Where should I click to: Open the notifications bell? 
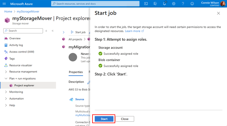[x=165, y=3]
